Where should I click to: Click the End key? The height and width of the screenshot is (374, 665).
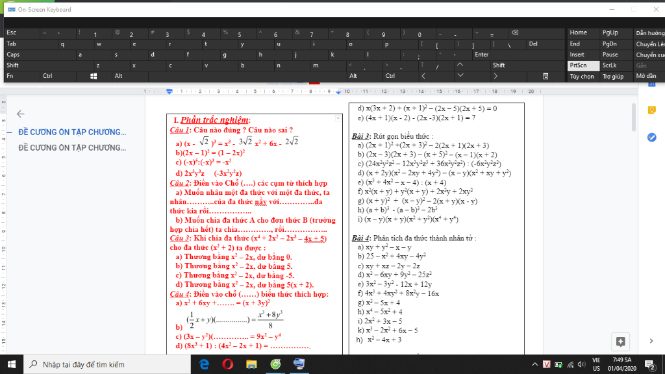pos(584,44)
